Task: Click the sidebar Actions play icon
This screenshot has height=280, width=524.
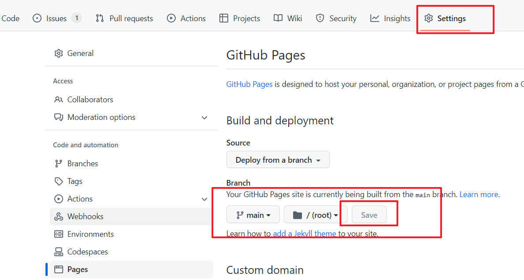Action: pyautogui.click(x=58, y=199)
